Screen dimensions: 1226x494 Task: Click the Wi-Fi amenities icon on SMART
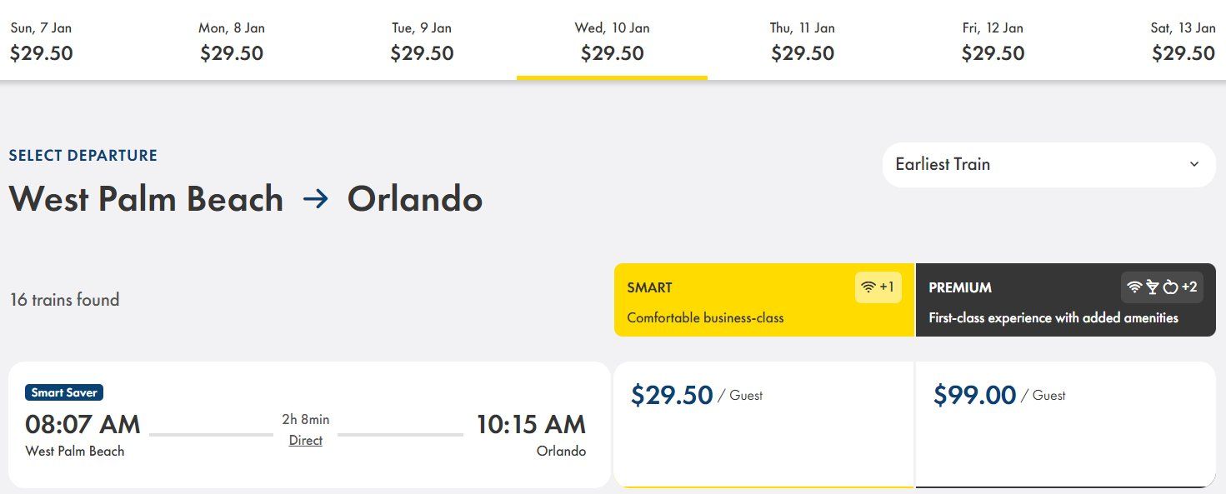[868, 287]
